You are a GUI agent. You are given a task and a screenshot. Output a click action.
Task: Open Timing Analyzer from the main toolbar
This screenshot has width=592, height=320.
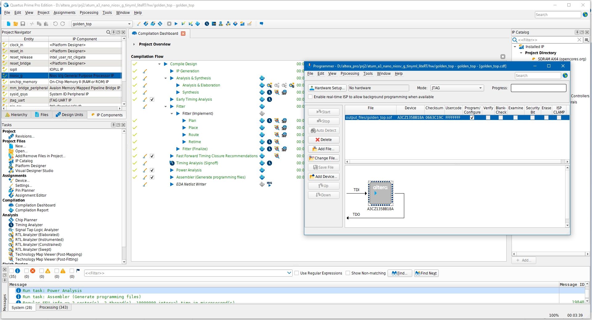click(207, 24)
